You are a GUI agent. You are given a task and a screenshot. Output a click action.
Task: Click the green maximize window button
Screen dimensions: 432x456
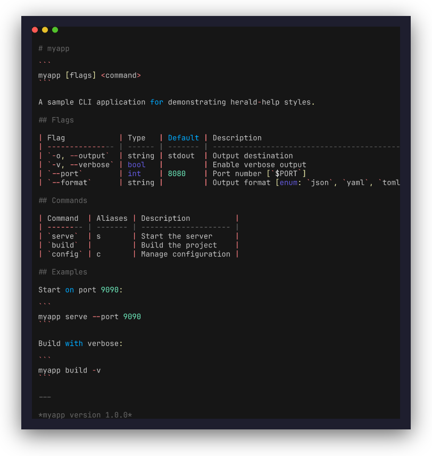tap(55, 30)
